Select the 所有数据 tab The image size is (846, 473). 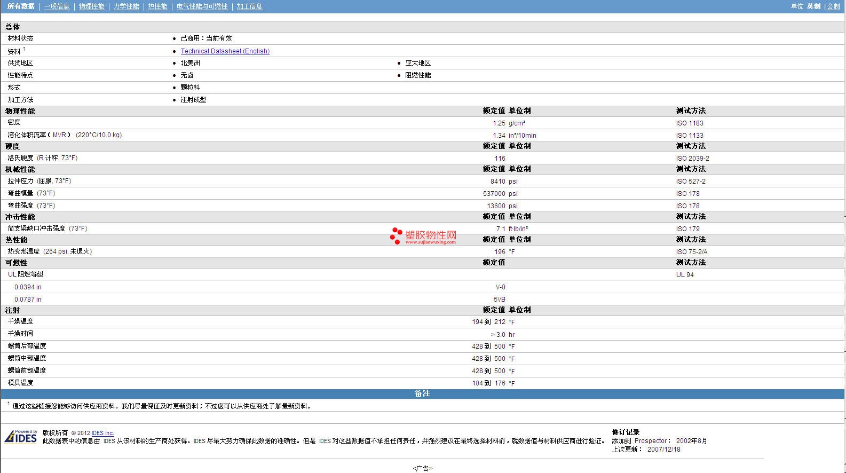pos(21,6)
